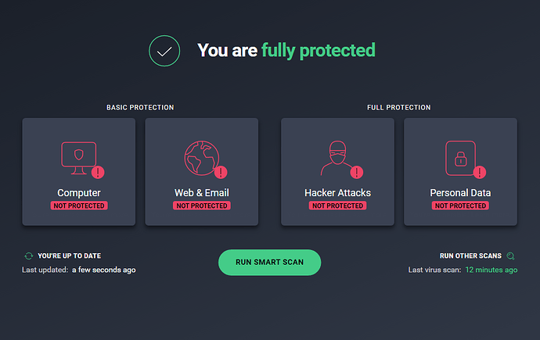Open the Personal Data tile title

point(460,193)
